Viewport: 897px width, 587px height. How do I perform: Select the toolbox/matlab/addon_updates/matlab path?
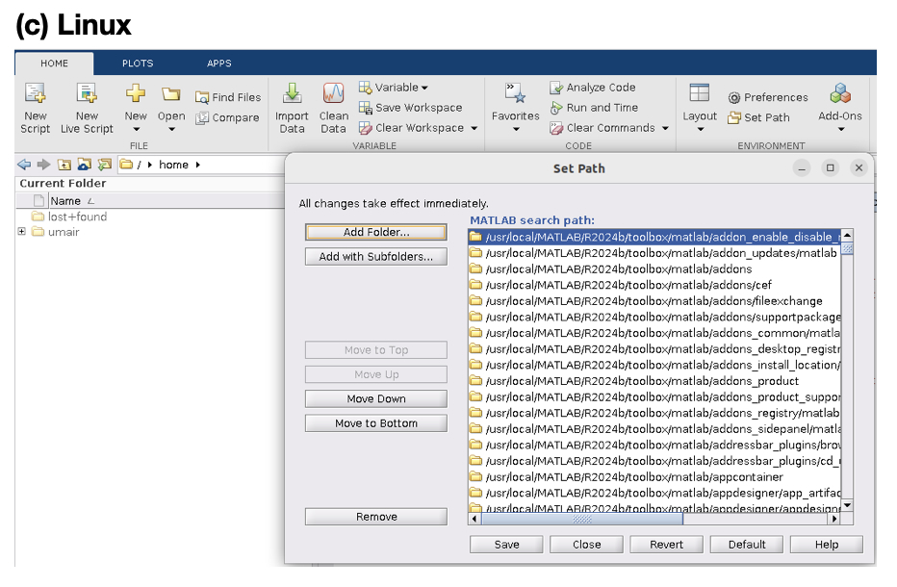654,253
